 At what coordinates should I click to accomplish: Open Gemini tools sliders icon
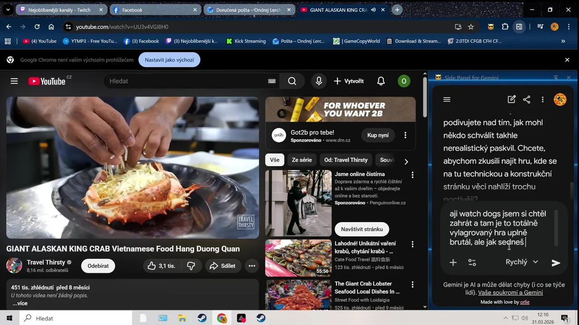472,262
